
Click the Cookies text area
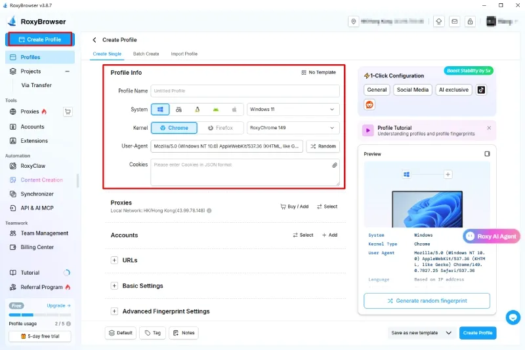245,172
